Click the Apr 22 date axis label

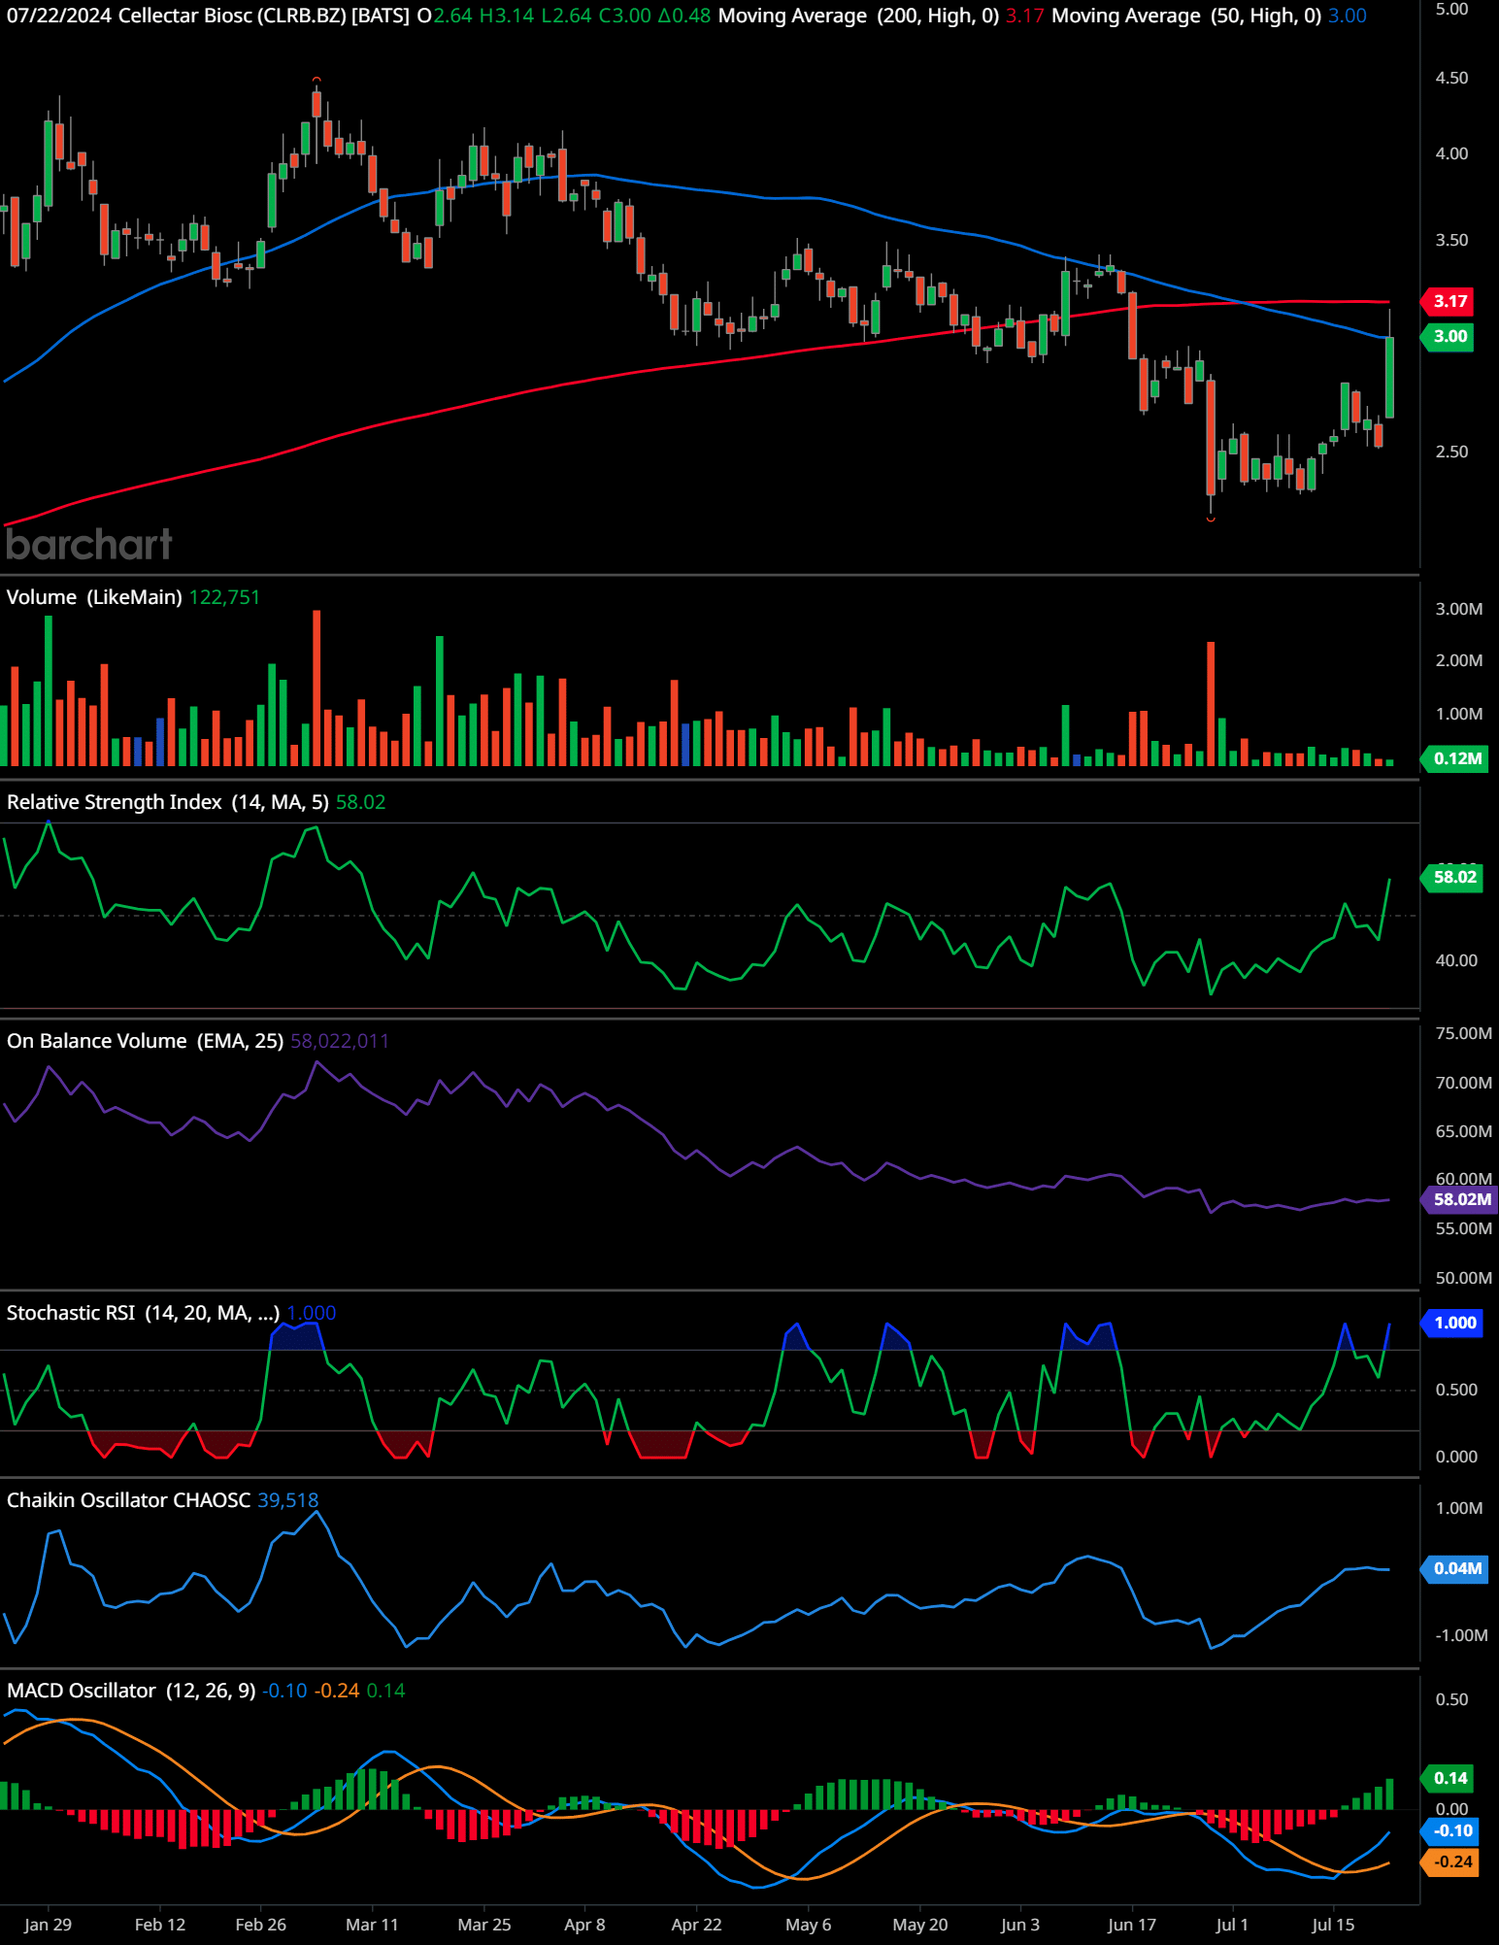click(696, 1925)
